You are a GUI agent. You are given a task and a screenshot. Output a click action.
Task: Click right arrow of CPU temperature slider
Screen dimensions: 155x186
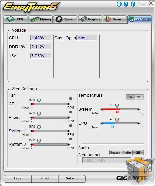point(139,123)
